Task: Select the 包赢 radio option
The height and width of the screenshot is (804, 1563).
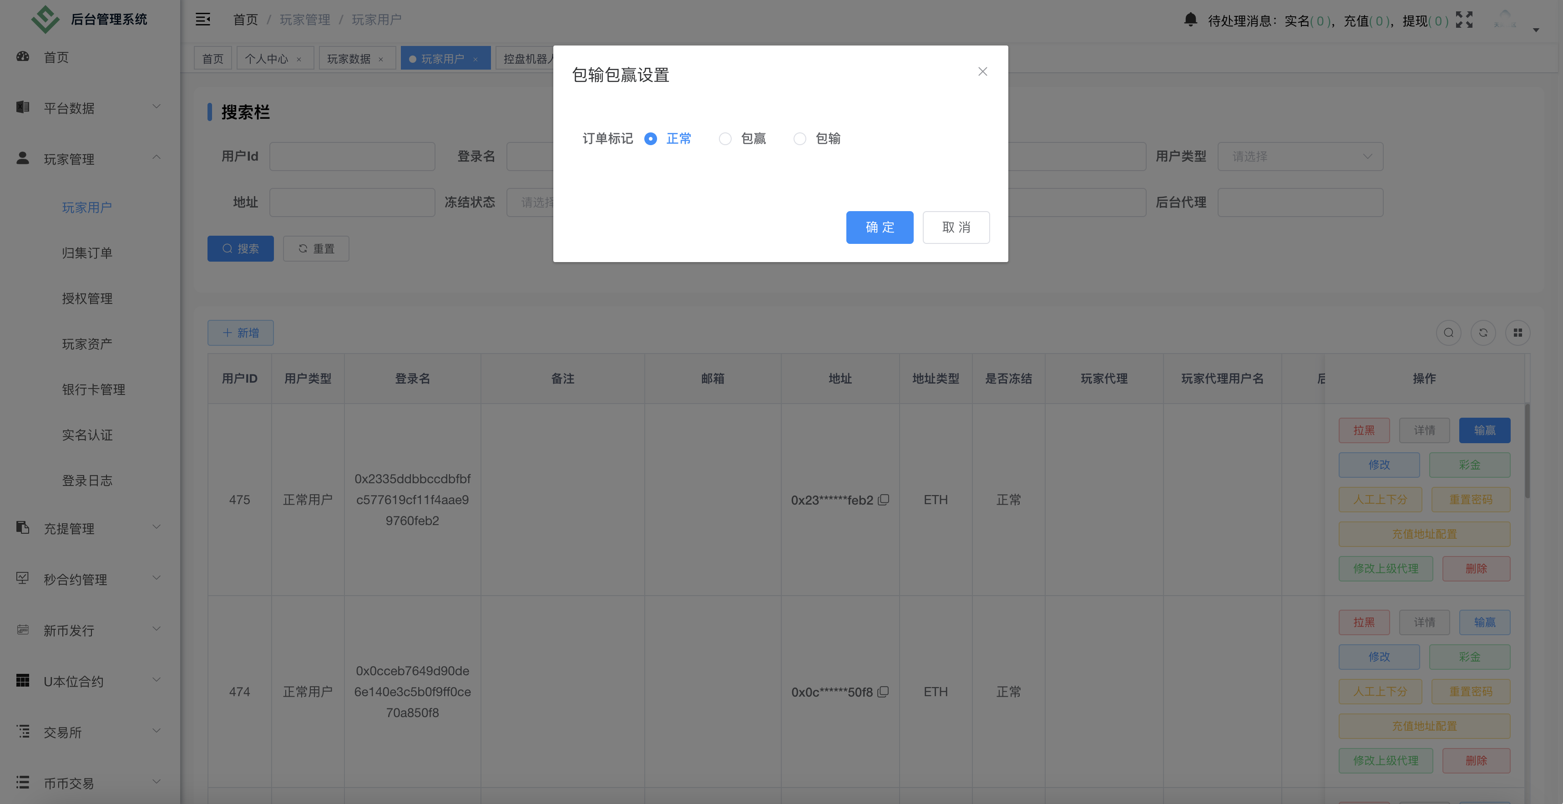Action: pos(725,138)
